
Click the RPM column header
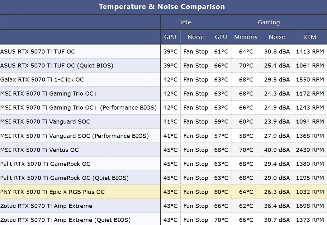click(310, 37)
